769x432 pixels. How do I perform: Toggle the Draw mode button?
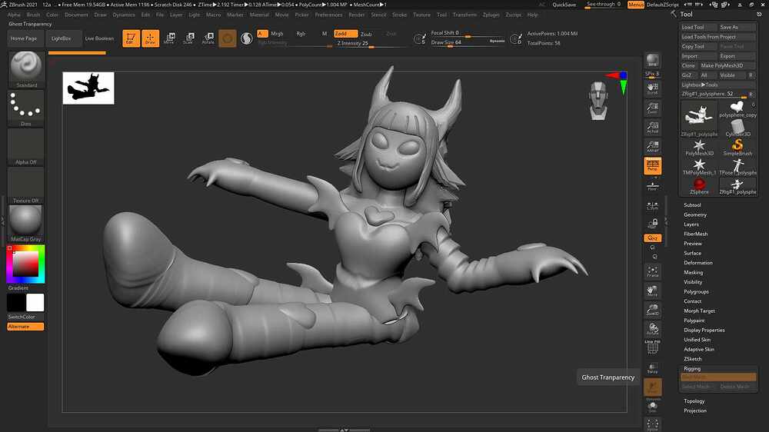click(150, 38)
